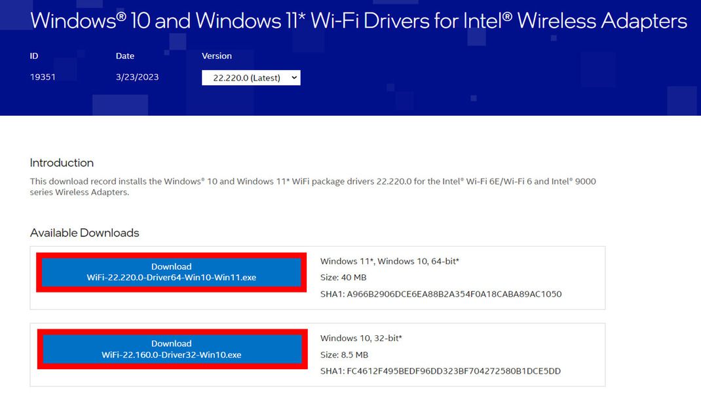Open the Version dropdown showing 22.220.0 (Latest)

pyautogui.click(x=251, y=77)
